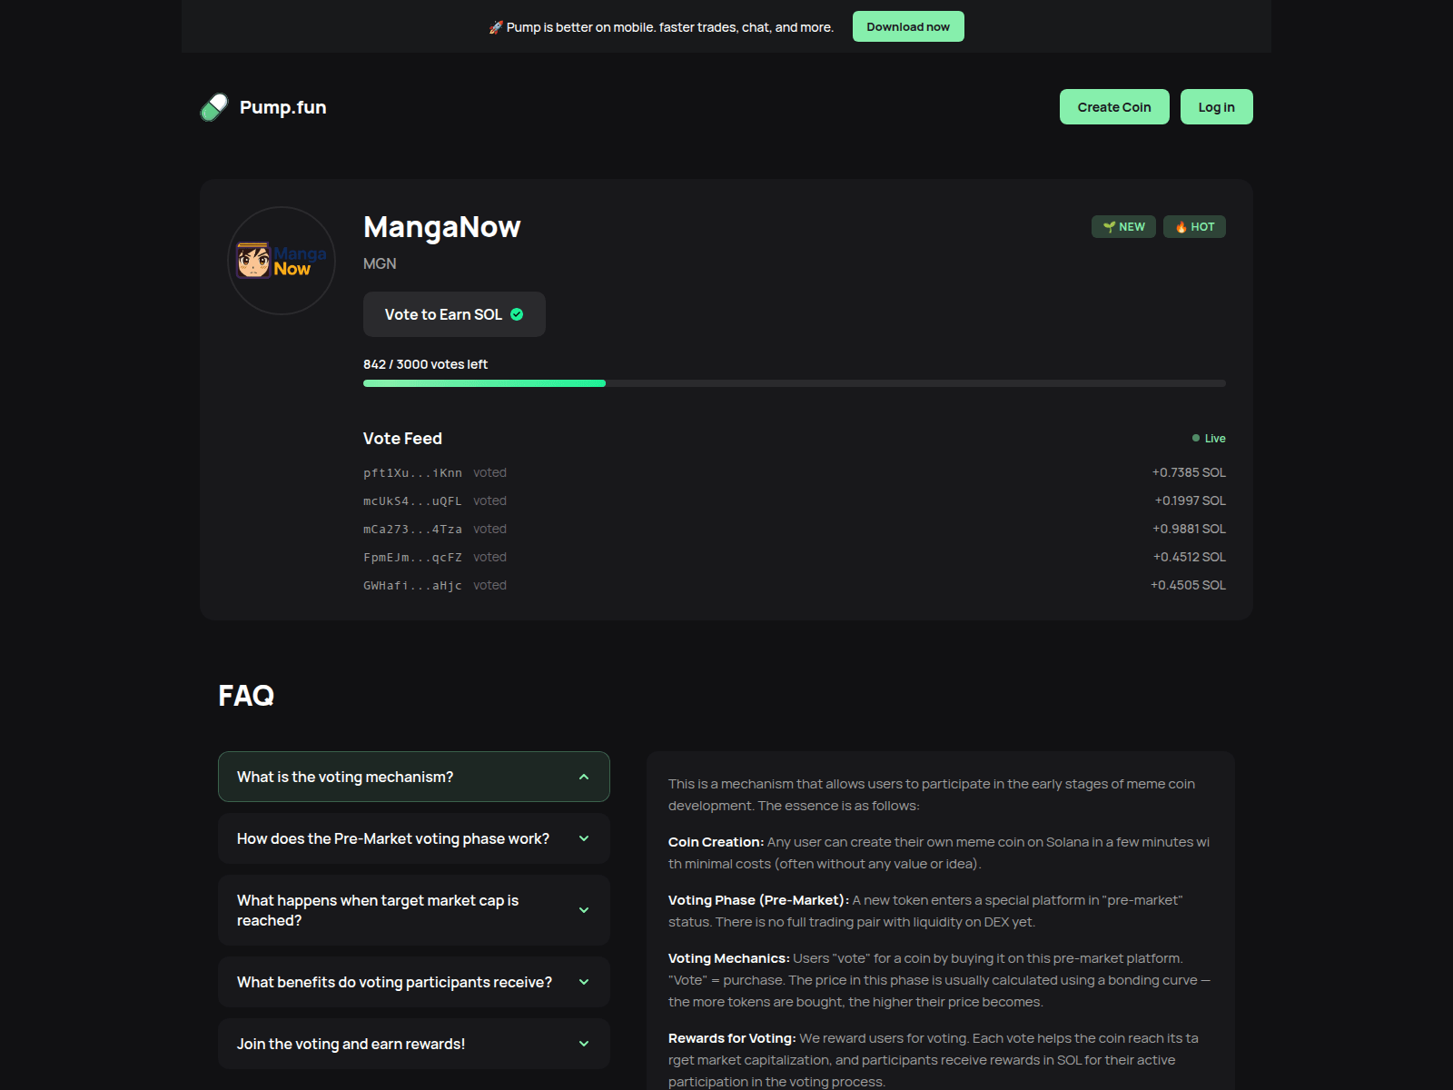1453x1090 pixels.
Task: Click the Pump.fun pill logo icon
Action: [212, 106]
